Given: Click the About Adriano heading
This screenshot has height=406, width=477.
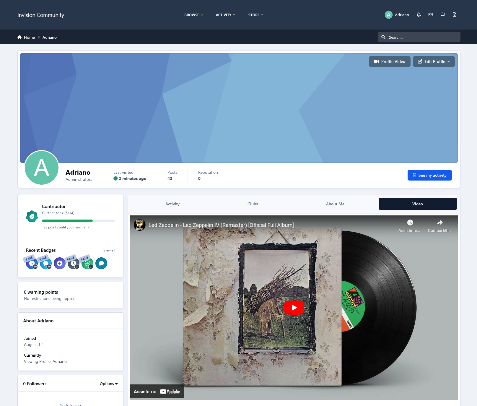Looking at the screenshot, I should (x=38, y=321).
